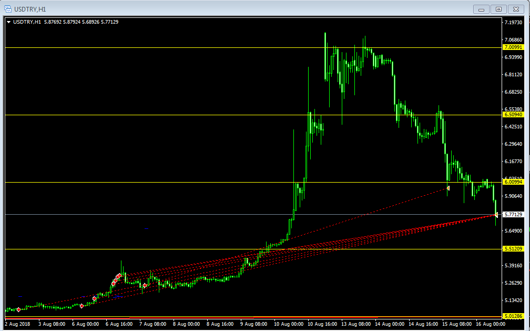
Task: Click the 5.13420 price scale value
Action: [x=513, y=300]
